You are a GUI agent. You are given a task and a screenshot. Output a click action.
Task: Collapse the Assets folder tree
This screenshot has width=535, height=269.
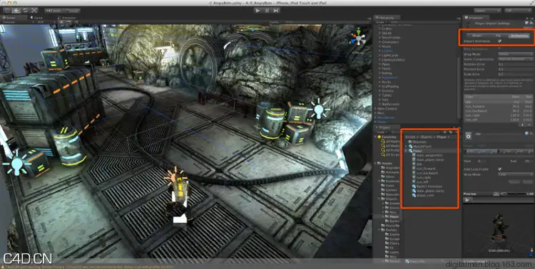pyautogui.click(x=376, y=164)
